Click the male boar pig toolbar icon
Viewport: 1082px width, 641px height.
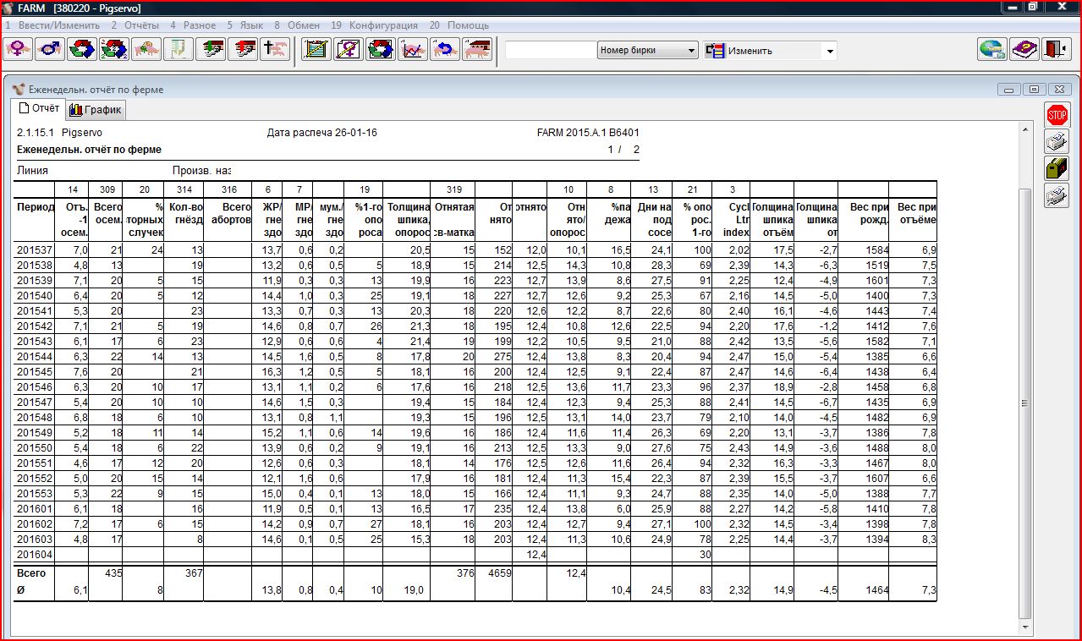coord(51,49)
